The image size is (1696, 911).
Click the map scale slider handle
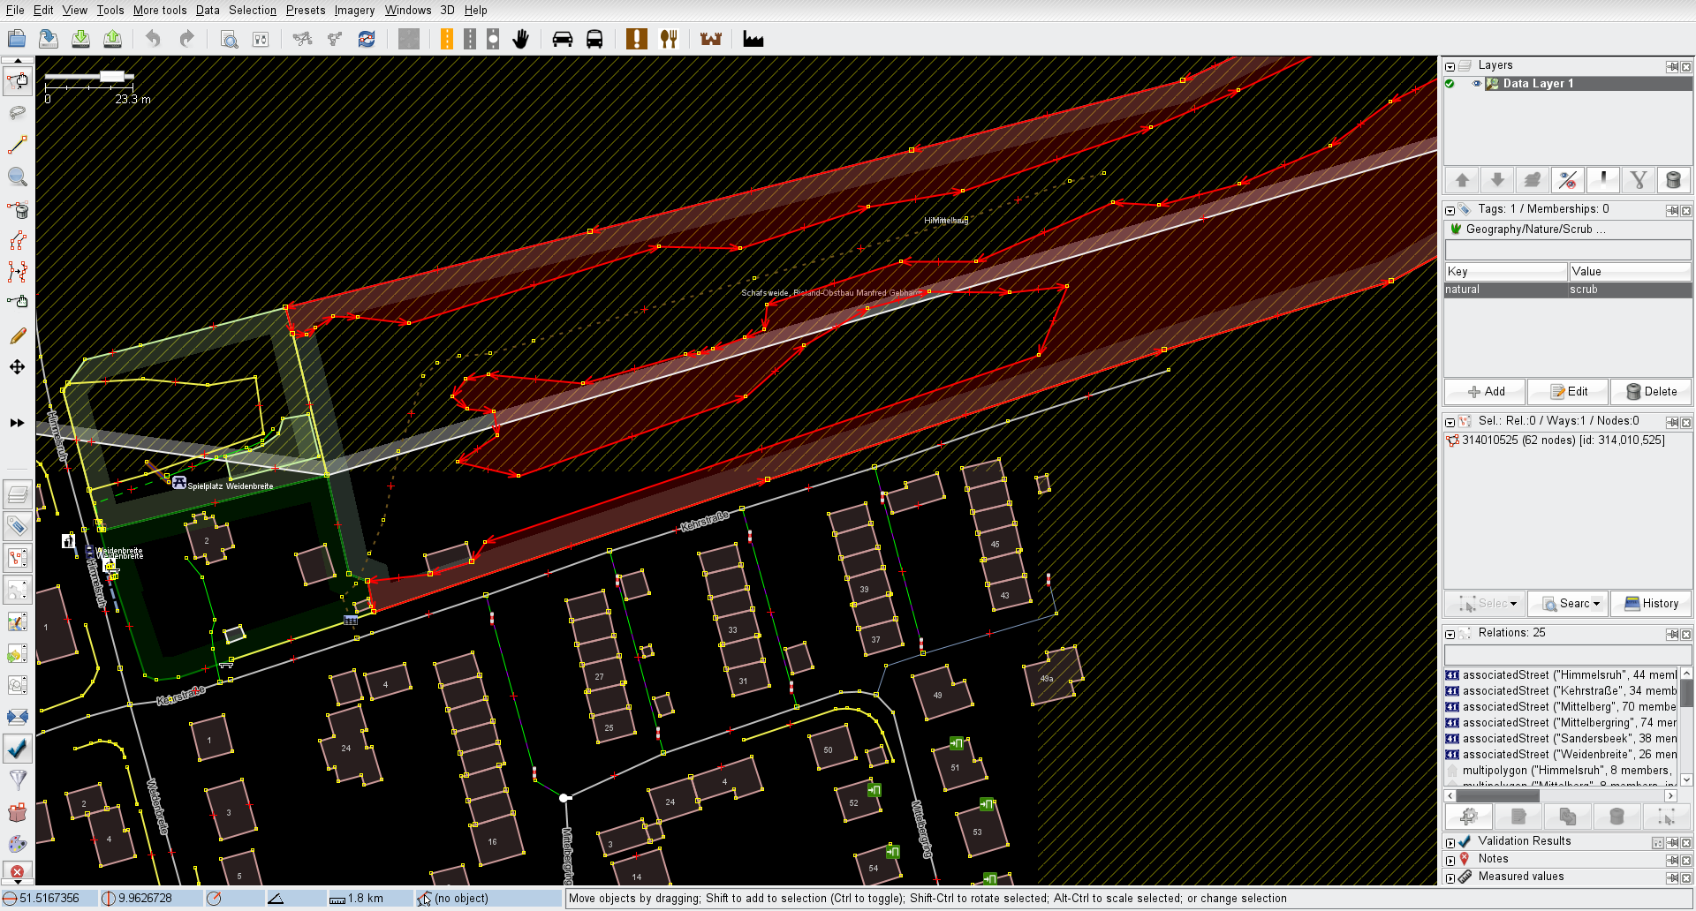(x=112, y=77)
